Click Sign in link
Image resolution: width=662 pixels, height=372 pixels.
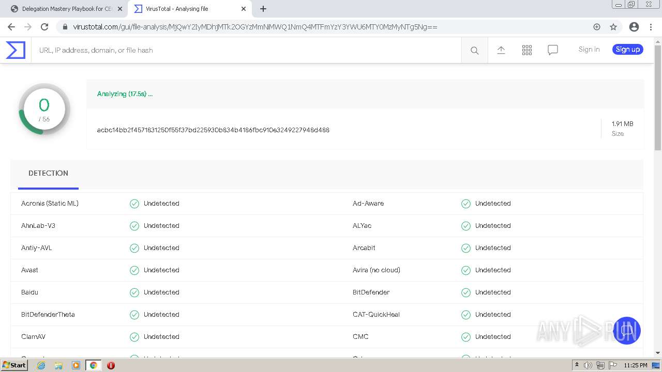point(589,50)
